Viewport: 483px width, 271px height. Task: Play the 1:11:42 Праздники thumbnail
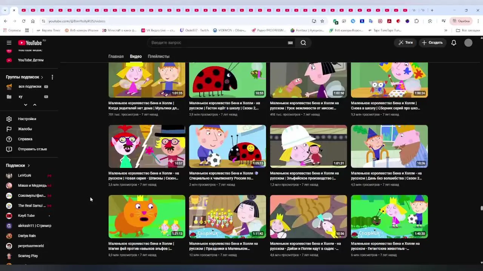(x=228, y=216)
